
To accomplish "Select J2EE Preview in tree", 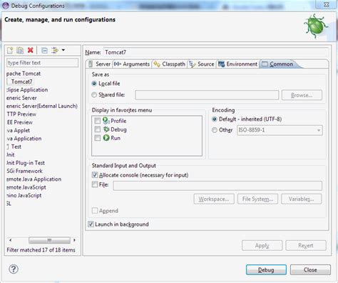I will coord(20,122).
